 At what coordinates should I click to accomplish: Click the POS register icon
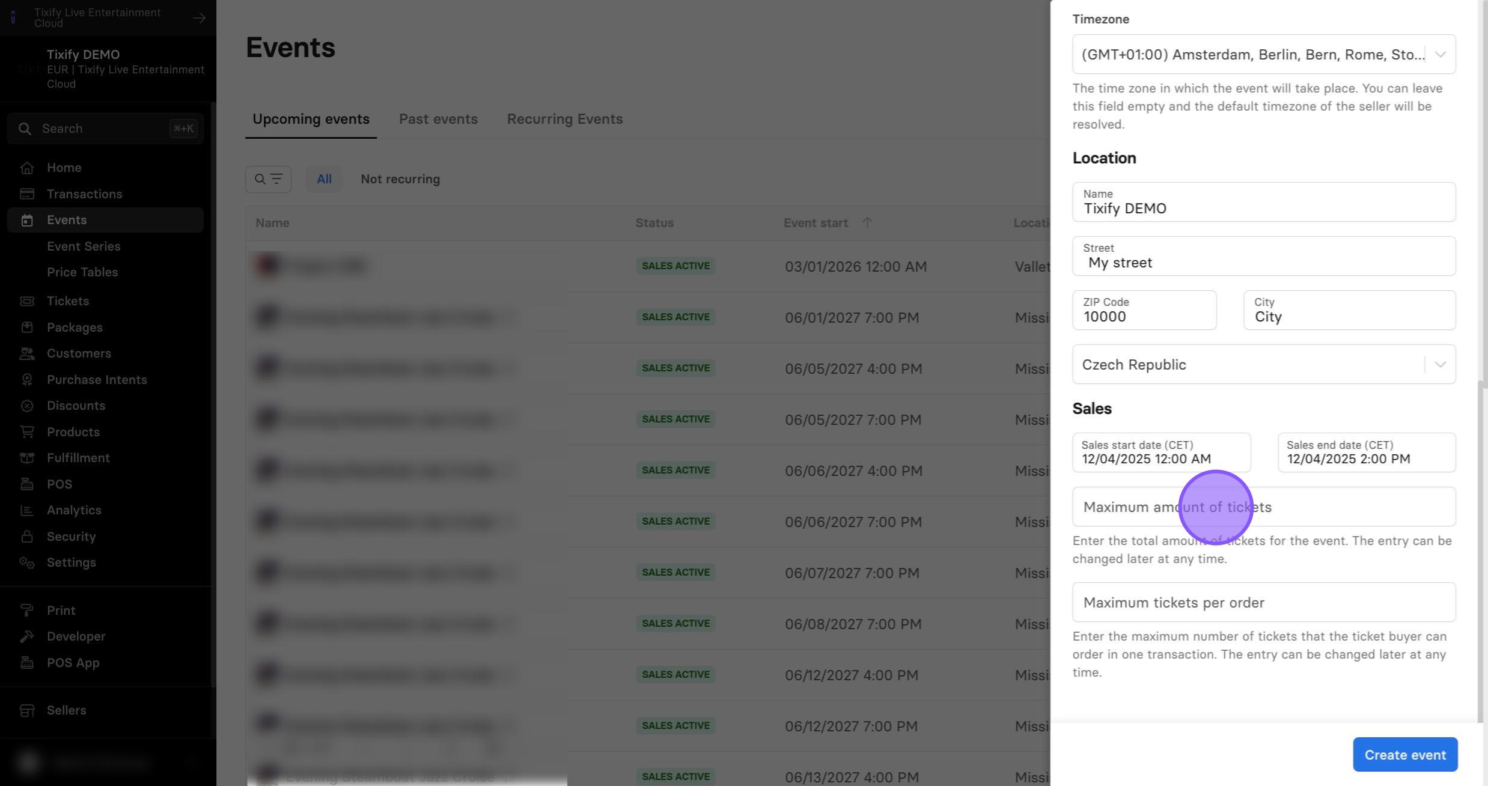pos(26,484)
